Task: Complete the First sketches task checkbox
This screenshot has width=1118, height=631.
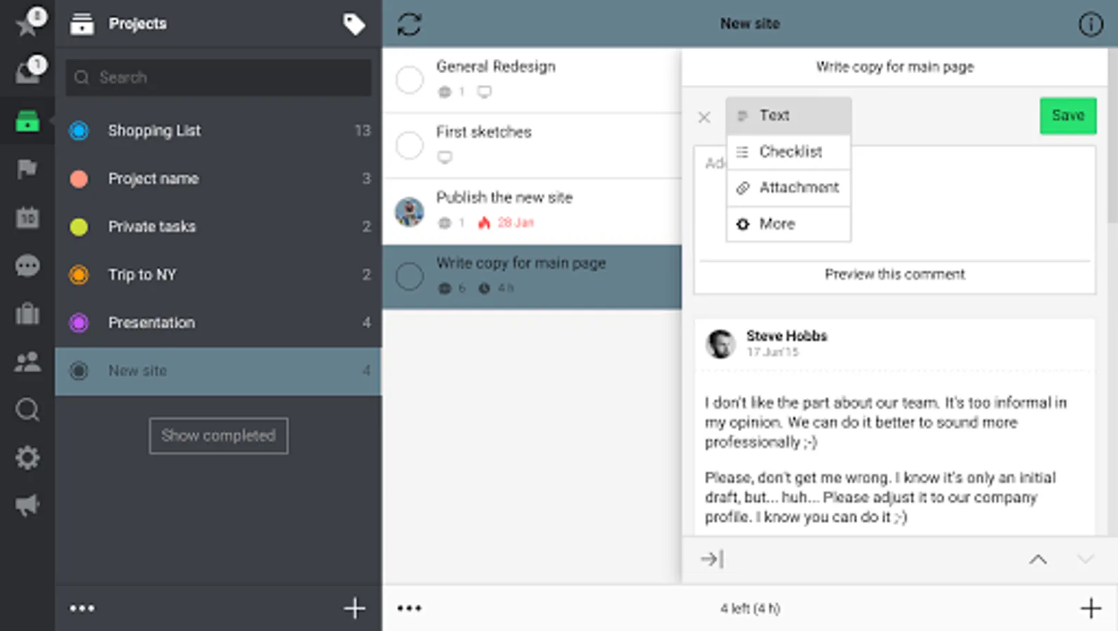Action: 410,145
